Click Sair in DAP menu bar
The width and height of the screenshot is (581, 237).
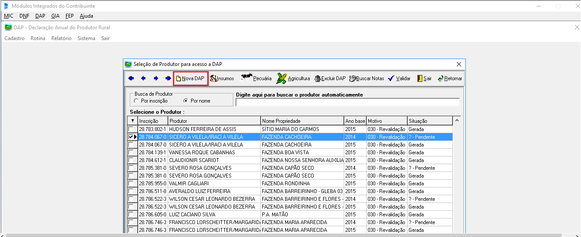(x=105, y=38)
